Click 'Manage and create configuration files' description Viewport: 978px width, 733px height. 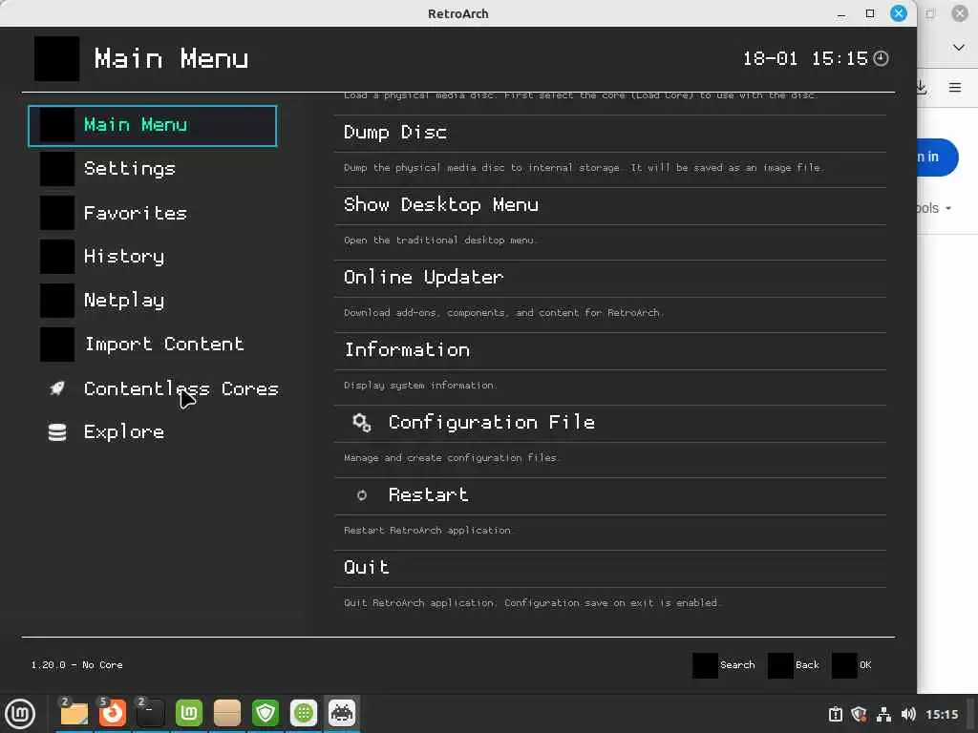452,458
